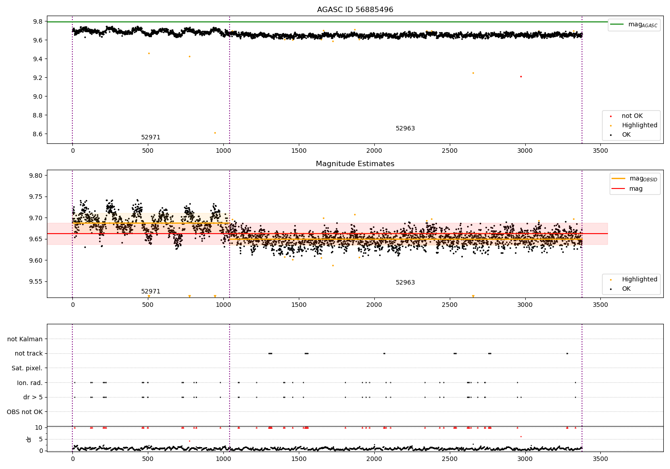Click the red "mag" legend line sample
This screenshot has height=469, width=670.
coord(619,188)
